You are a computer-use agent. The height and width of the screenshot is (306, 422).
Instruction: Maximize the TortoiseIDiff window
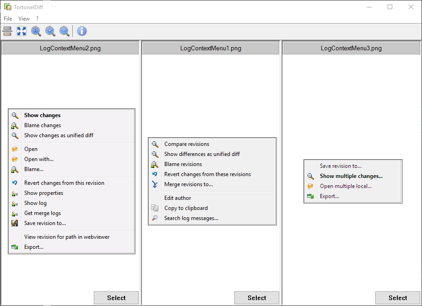[x=390, y=7]
